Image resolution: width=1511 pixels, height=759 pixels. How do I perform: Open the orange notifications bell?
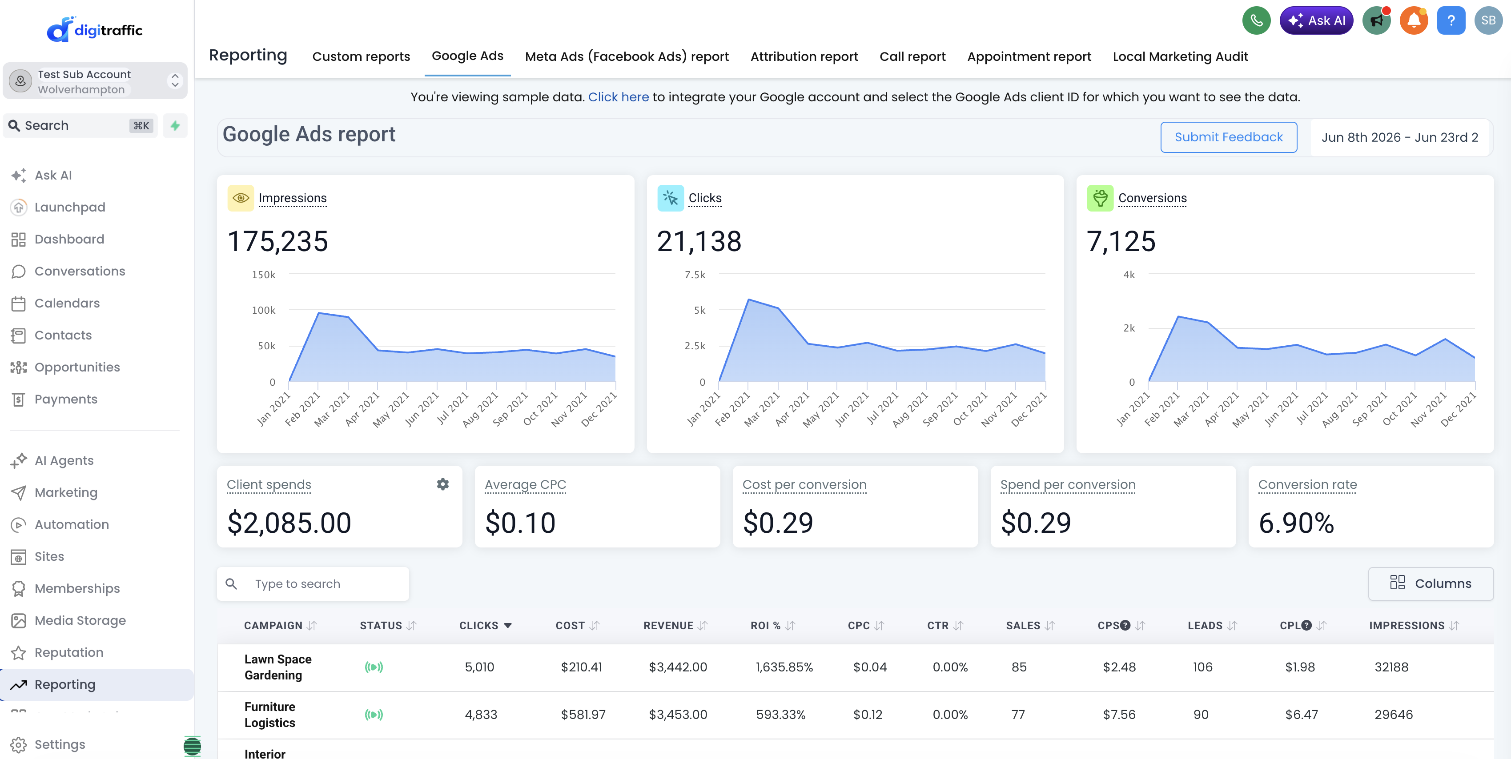click(x=1414, y=21)
